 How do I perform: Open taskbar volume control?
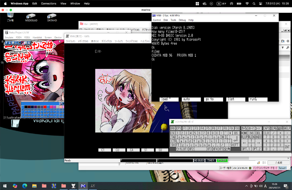coord(261,186)
